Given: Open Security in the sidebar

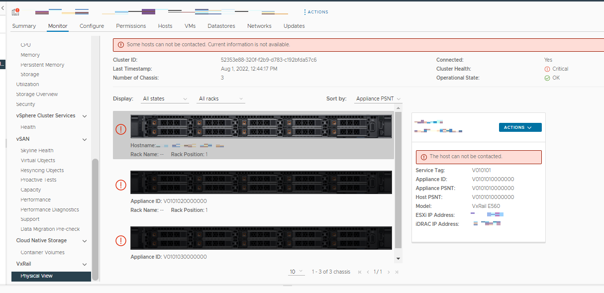Looking at the screenshot, I should pyautogui.click(x=25, y=104).
